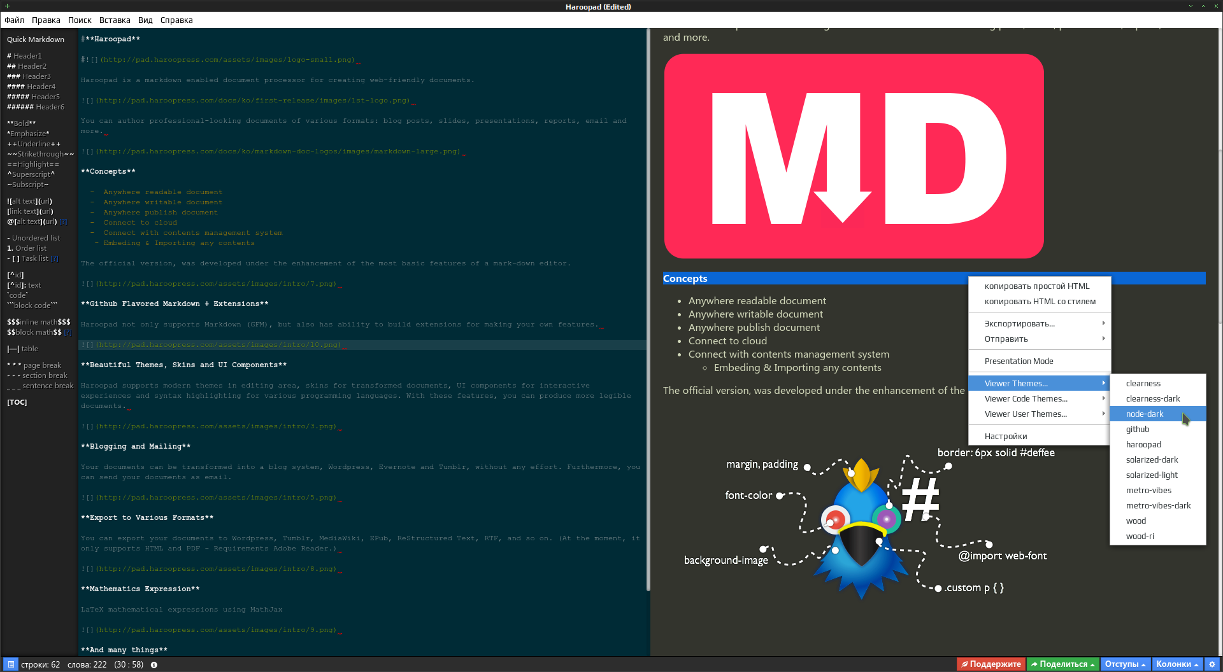Select the wood-ri viewer theme
The width and height of the screenshot is (1223, 672).
coord(1158,536)
